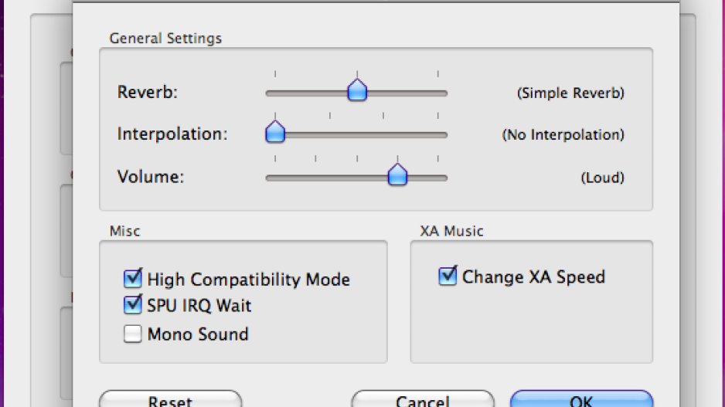Image resolution: width=725 pixels, height=407 pixels.
Task: Click the Interpolation slider thumb
Action: tap(275, 133)
